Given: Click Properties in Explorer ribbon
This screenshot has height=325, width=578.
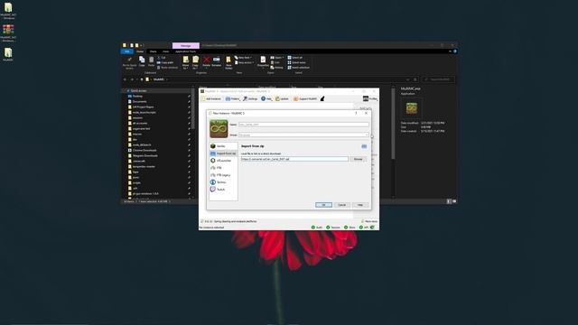Looking at the screenshot, I should point(263,61).
